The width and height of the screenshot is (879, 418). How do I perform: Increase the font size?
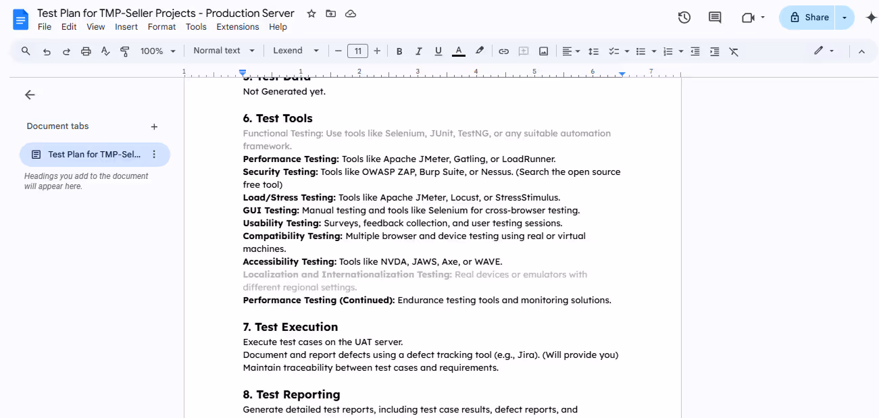coord(377,51)
